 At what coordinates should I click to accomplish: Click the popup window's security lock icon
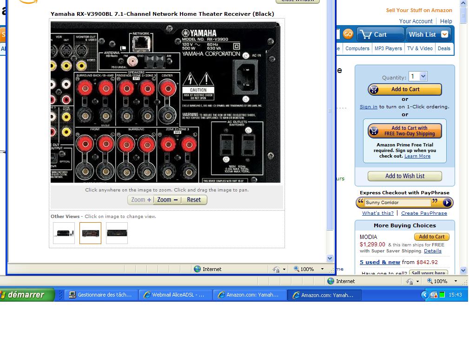[276, 269]
